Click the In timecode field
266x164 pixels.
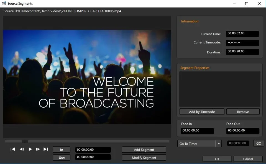coord(93,150)
